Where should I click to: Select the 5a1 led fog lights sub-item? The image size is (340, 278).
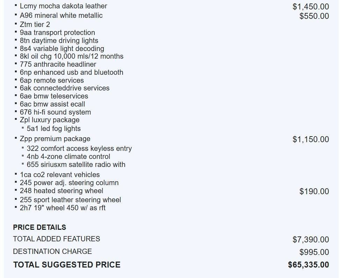(53, 129)
